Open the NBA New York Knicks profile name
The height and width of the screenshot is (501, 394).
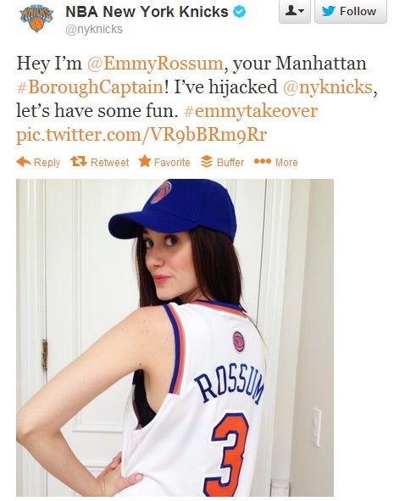click(x=147, y=12)
